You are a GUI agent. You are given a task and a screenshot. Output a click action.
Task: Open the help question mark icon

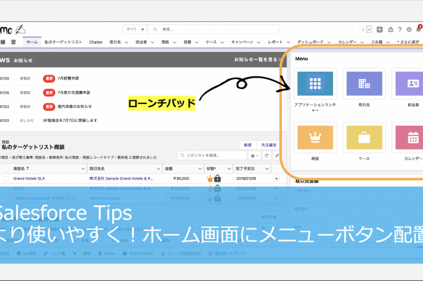399,30
